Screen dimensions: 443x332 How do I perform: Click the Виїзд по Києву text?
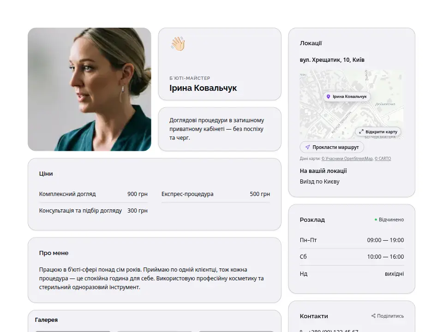coord(319,182)
